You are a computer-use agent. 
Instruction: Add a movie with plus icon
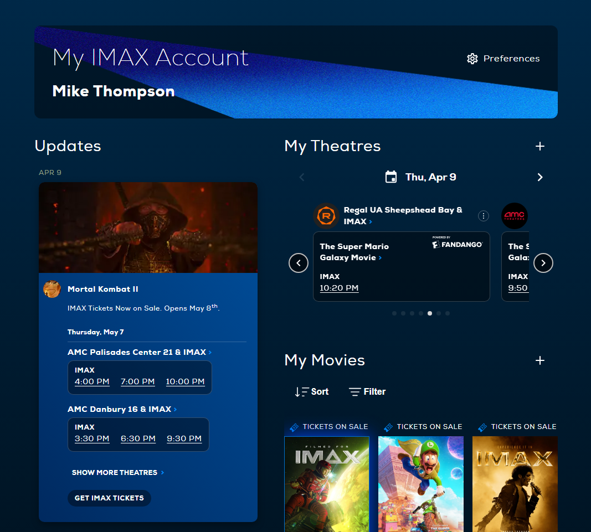tap(539, 360)
